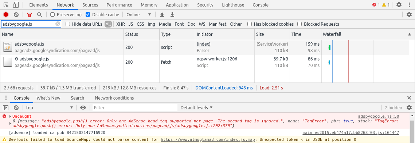Show console sidebar icon
415x143 pixels.
coord(5,108)
